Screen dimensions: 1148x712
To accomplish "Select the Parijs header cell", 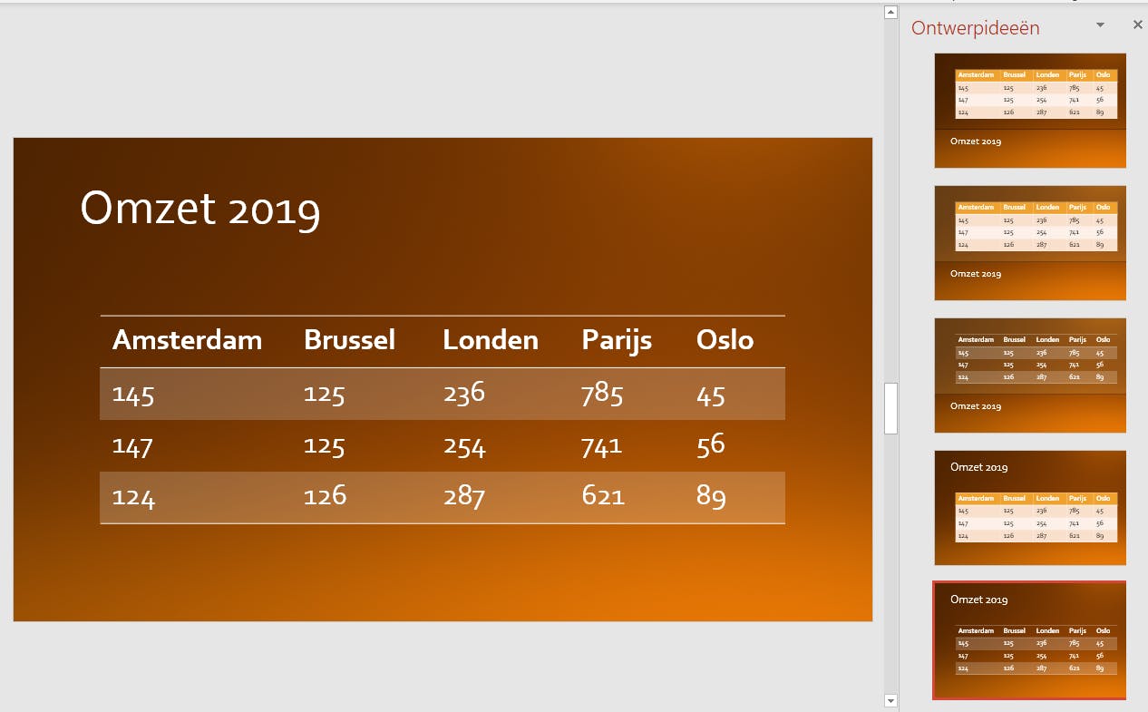I will click(617, 340).
